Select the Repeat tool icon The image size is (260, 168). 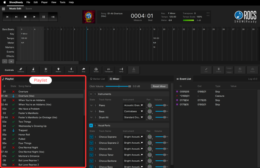pyautogui.click(x=71, y=70)
